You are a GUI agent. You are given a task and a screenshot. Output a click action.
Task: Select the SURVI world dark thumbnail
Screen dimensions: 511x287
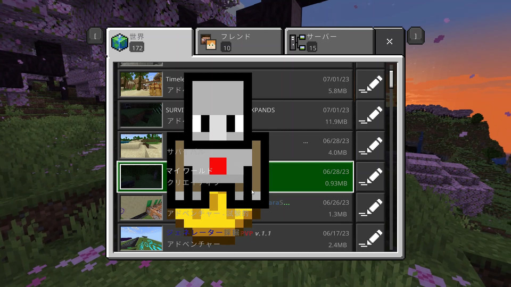[x=141, y=115]
